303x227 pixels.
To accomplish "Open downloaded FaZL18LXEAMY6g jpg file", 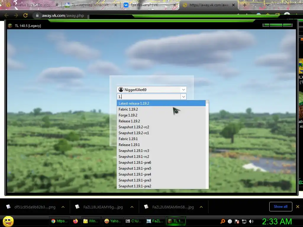I will click(x=99, y=207).
